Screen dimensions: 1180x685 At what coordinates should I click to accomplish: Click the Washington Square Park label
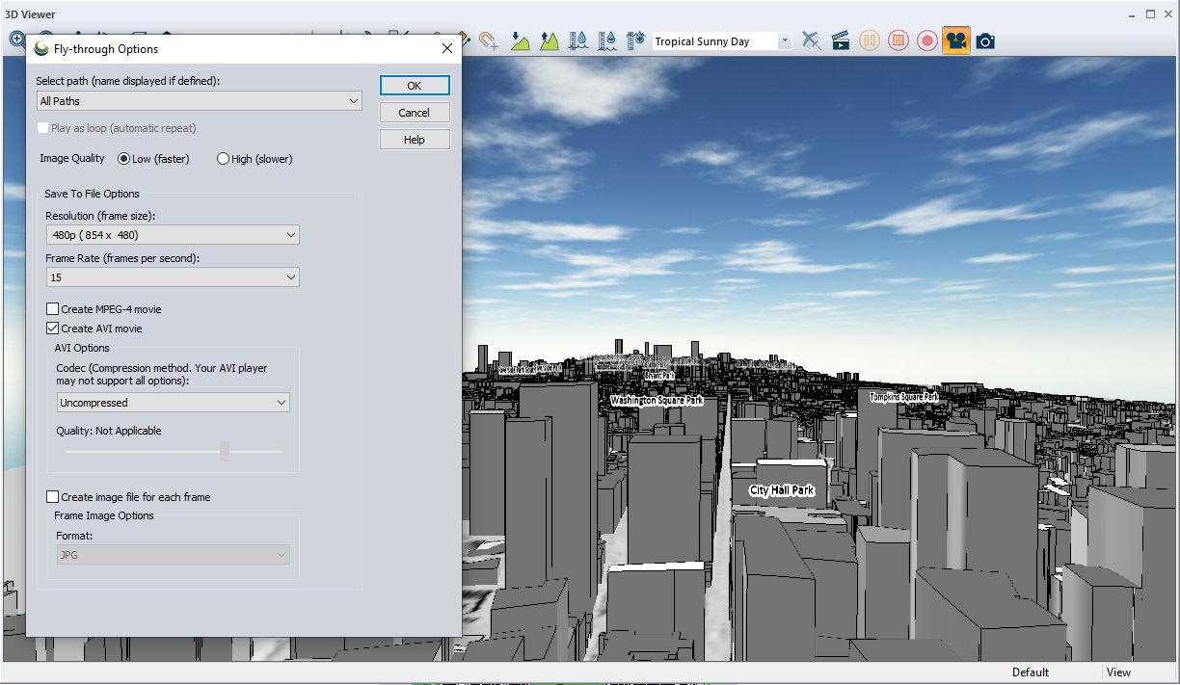coord(657,401)
